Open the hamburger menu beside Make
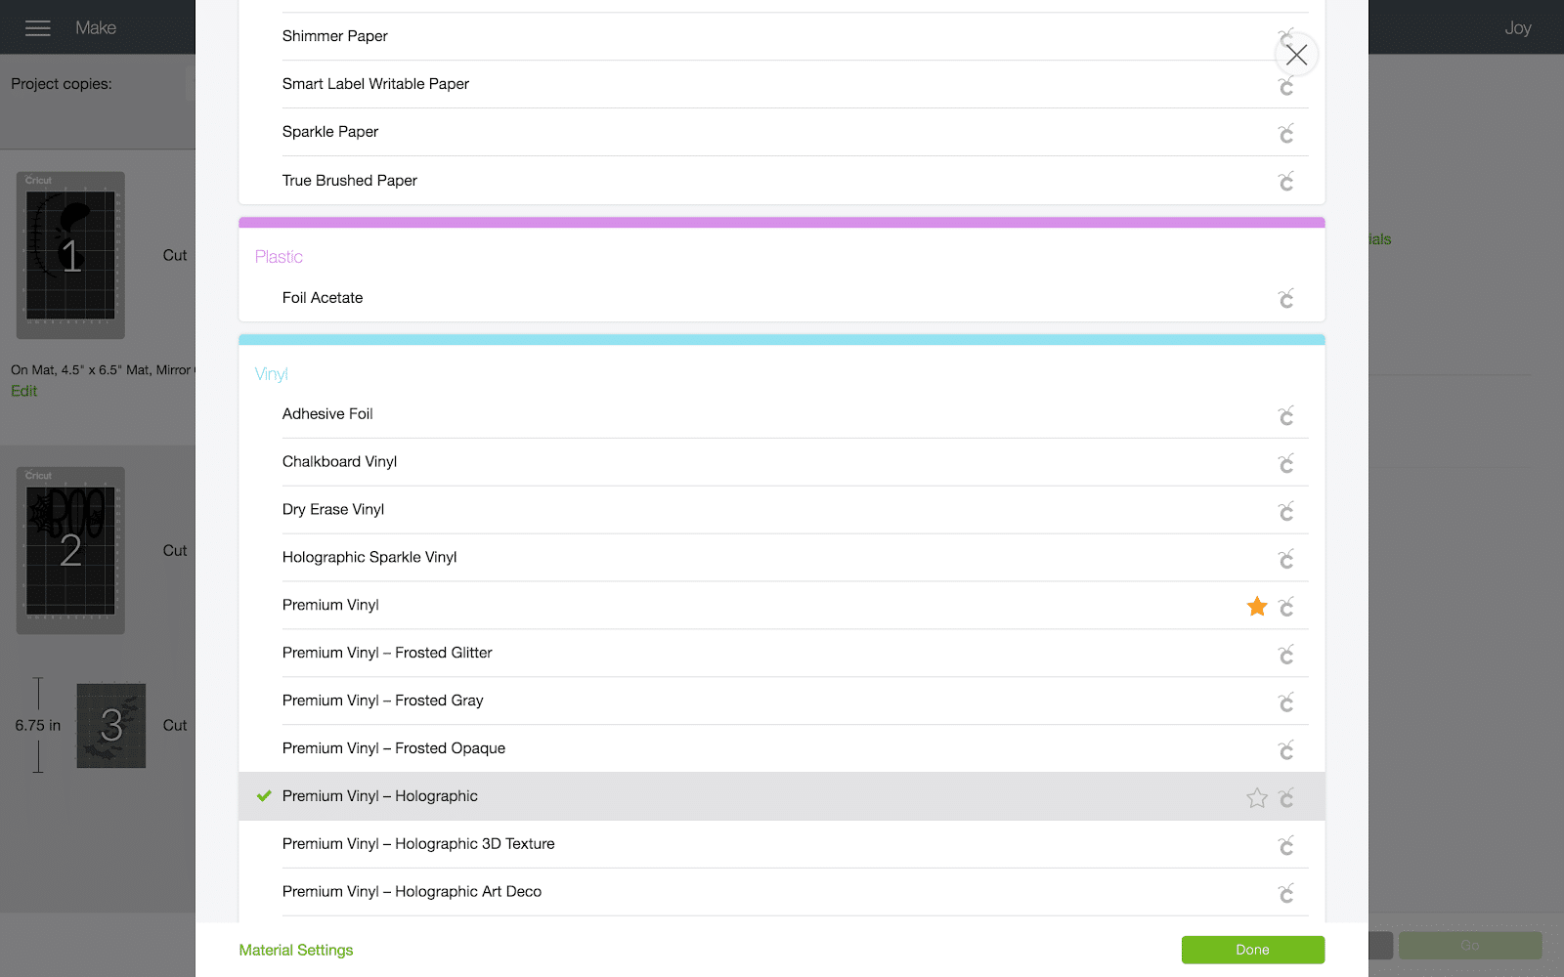 (x=38, y=28)
